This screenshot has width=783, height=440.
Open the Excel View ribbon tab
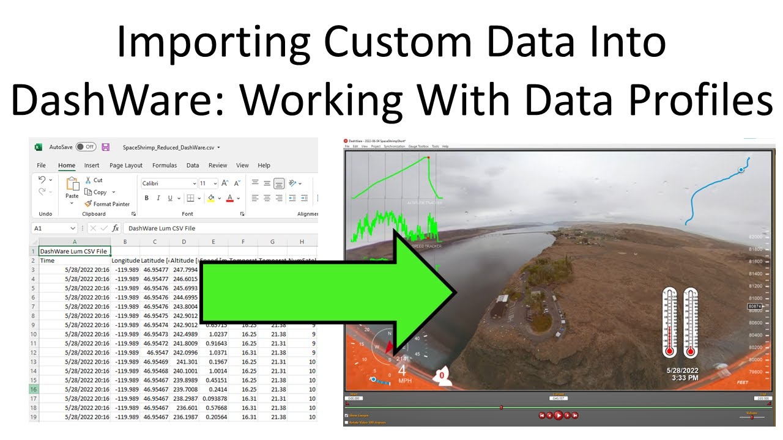tap(242, 166)
